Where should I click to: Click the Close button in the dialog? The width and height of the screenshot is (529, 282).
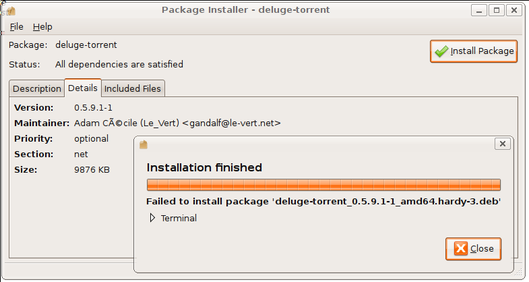point(473,249)
